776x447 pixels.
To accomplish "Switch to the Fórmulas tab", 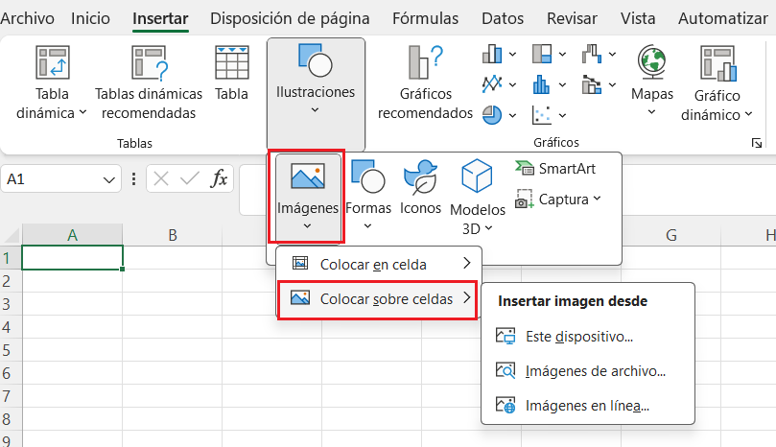I will (x=426, y=18).
